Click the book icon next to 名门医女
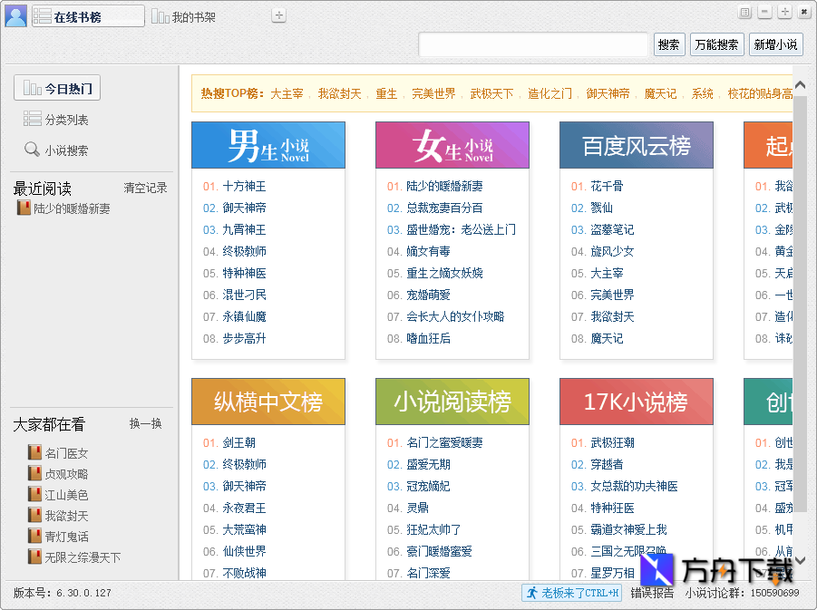The image size is (817, 610). (34, 452)
